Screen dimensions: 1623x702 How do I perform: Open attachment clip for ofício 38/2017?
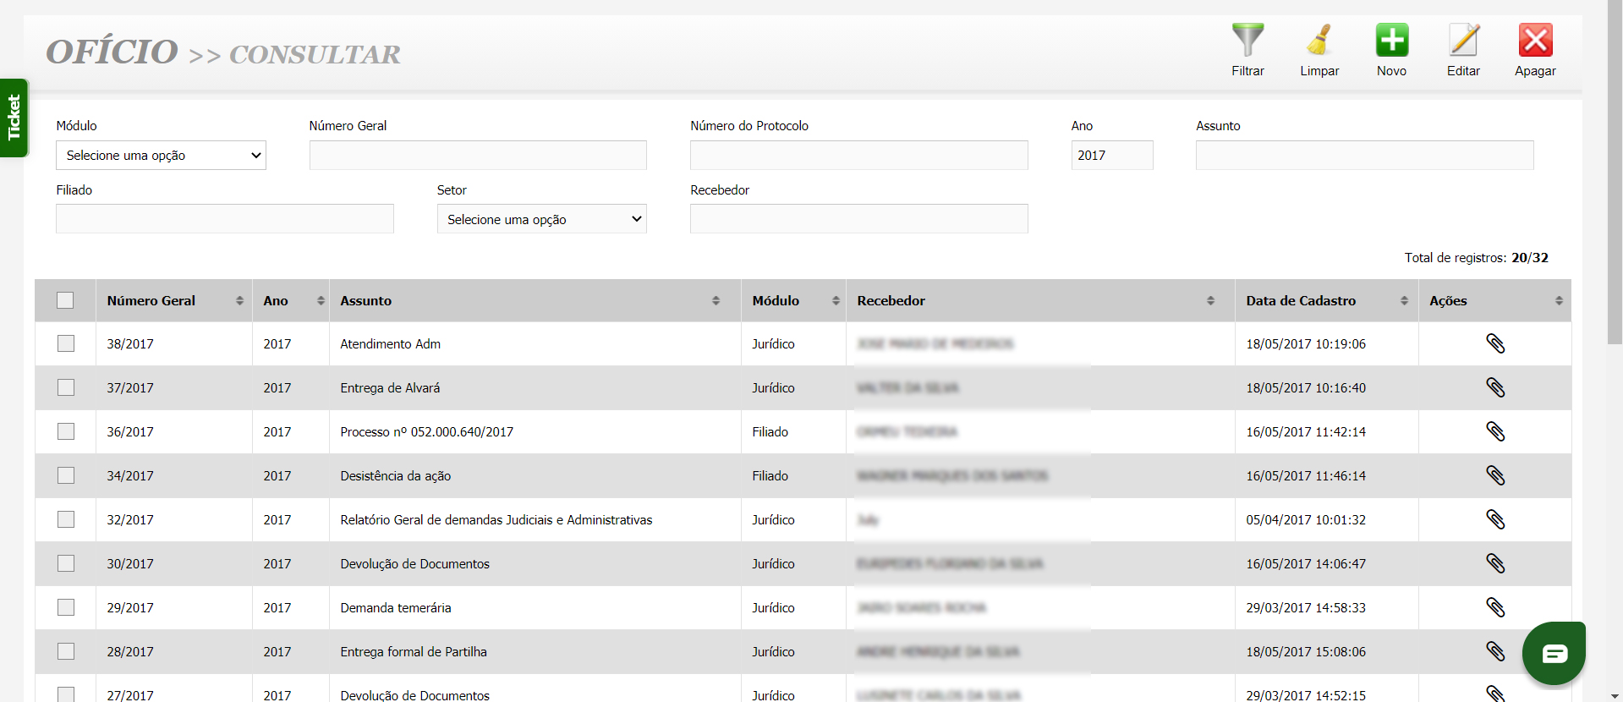pos(1495,343)
